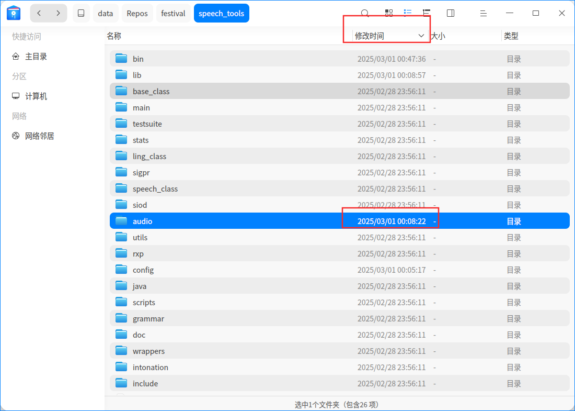Go forward with the right arrow button

coord(58,13)
